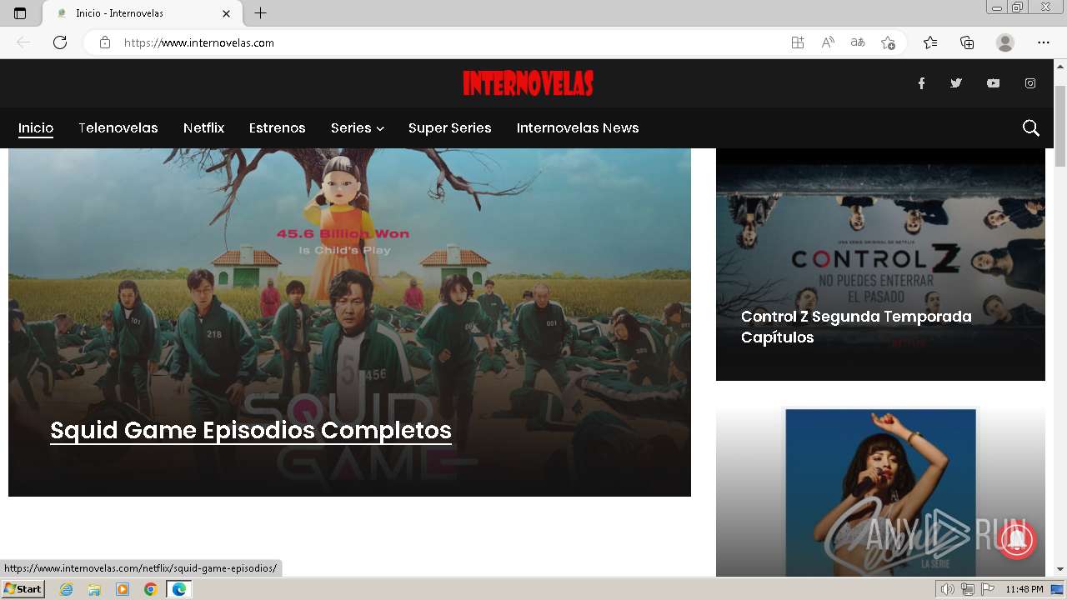Open the Estrenos menu item
This screenshot has height=600, width=1067.
click(x=278, y=127)
